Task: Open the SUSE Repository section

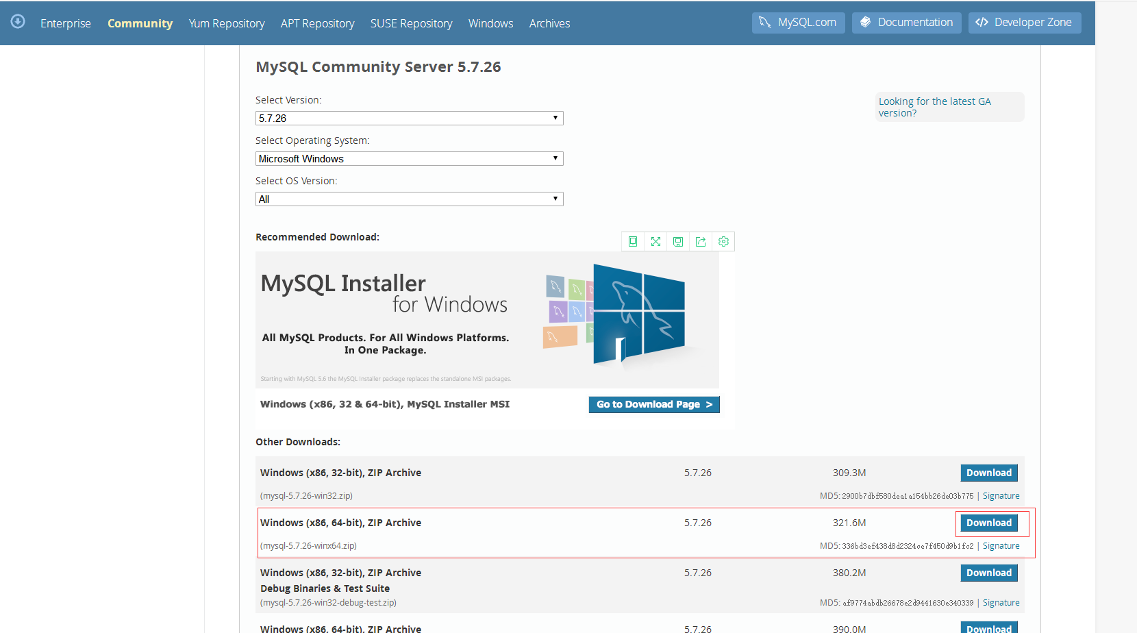Action: (412, 23)
